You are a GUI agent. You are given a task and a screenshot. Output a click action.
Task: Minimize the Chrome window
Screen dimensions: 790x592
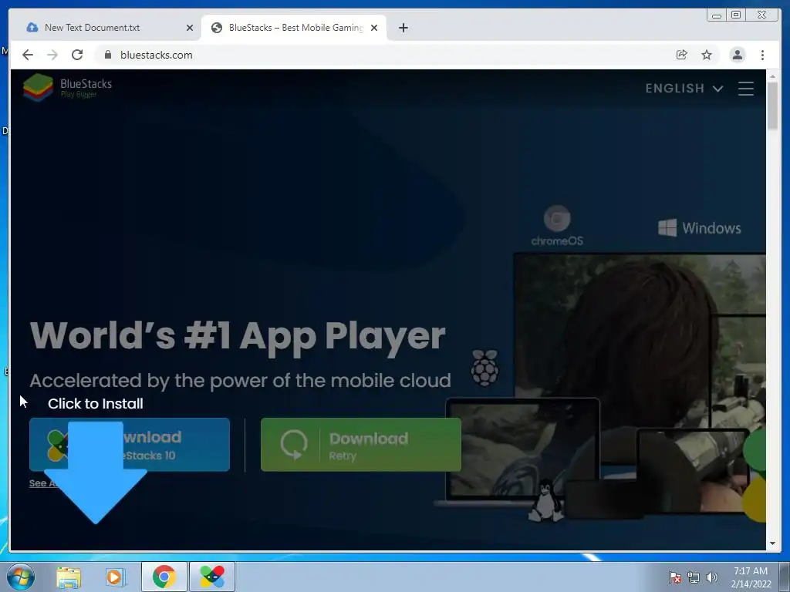717,15
